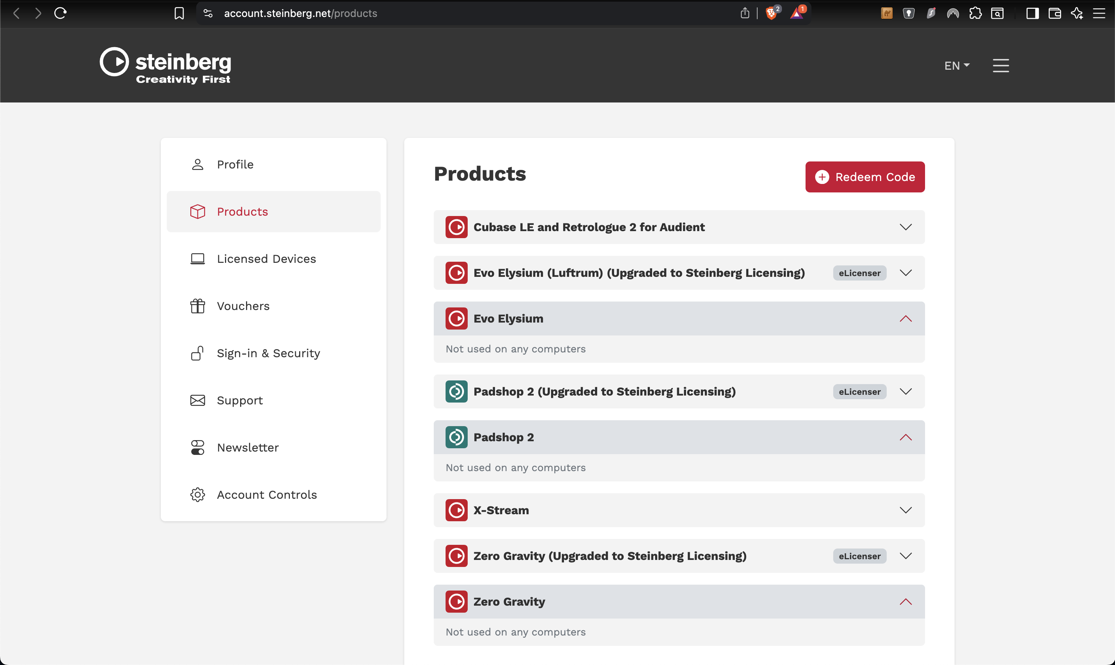Expand Padshop 2 upgraded row chevron
This screenshot has width=1115, height=665.
click(905, 391)
